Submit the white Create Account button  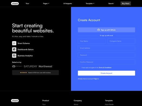pos(106,73)
